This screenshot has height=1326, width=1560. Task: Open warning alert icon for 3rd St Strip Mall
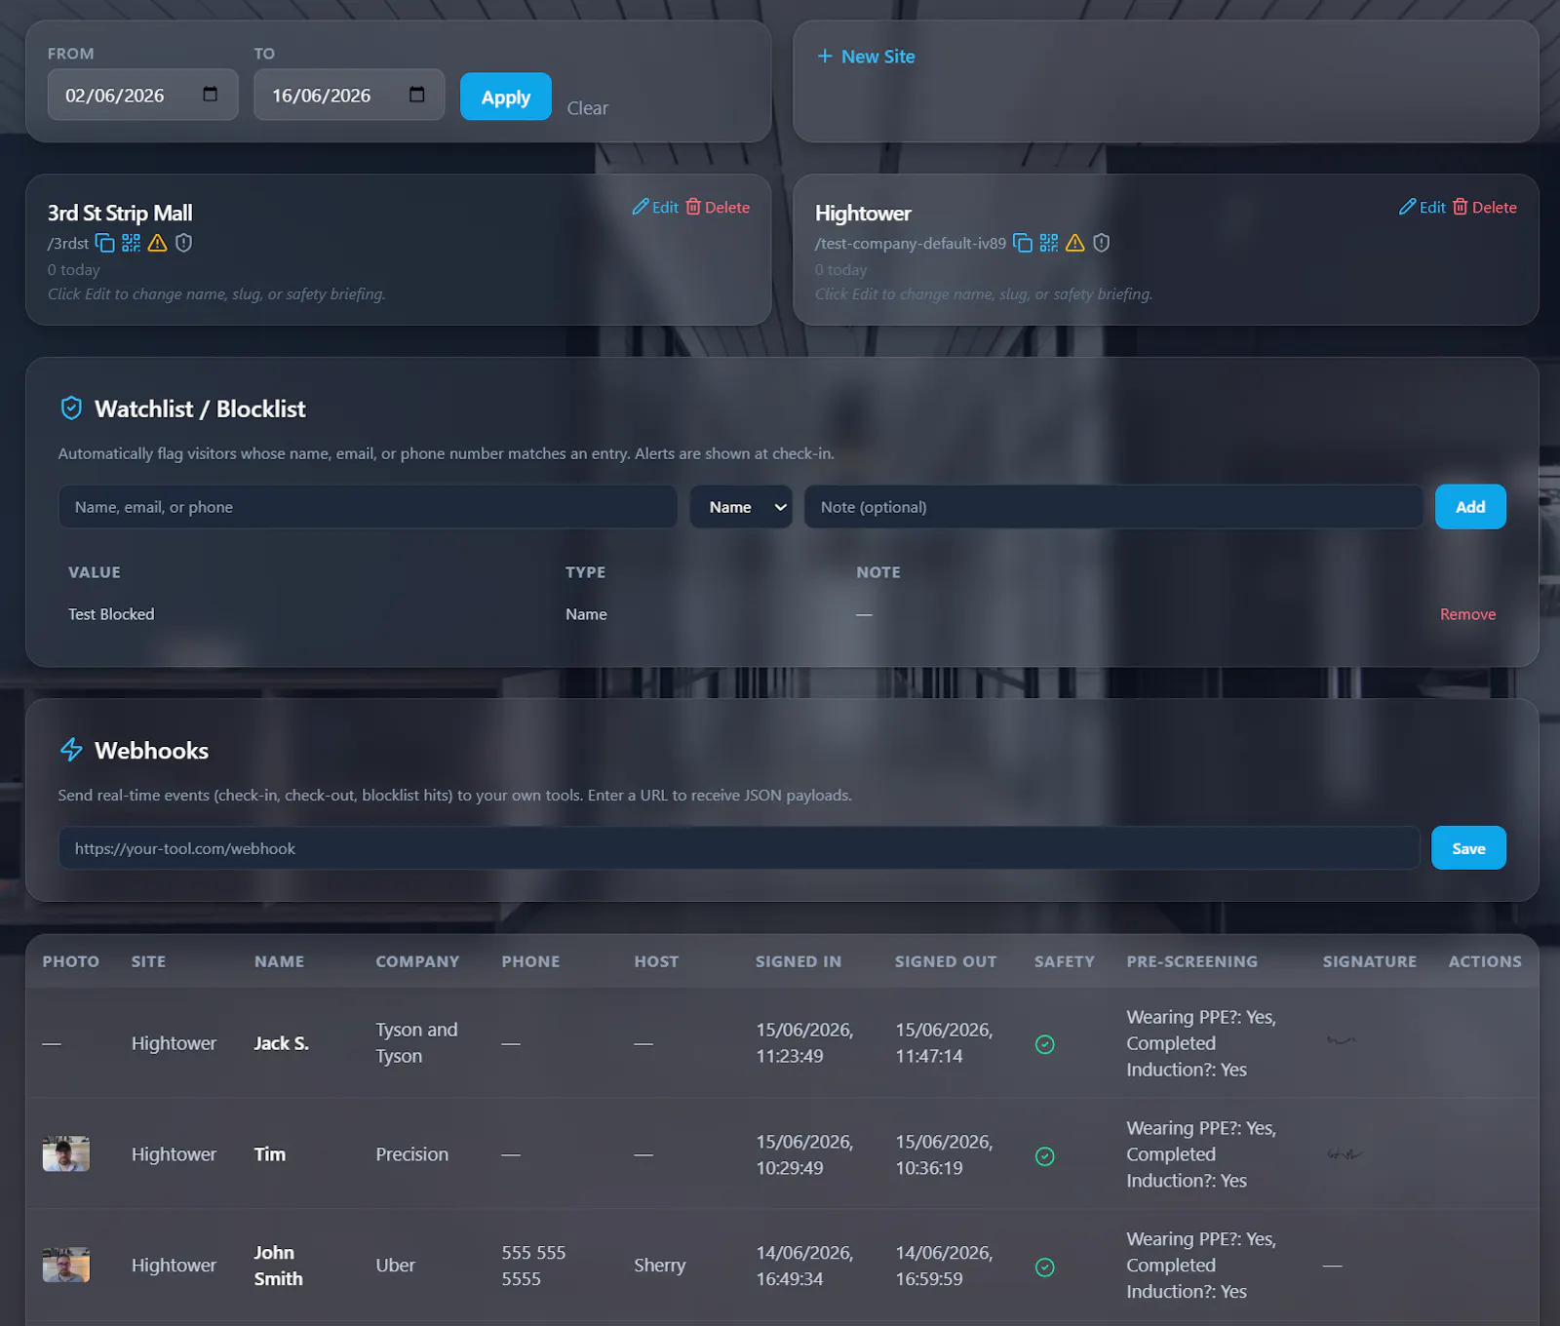coord(157,243)
